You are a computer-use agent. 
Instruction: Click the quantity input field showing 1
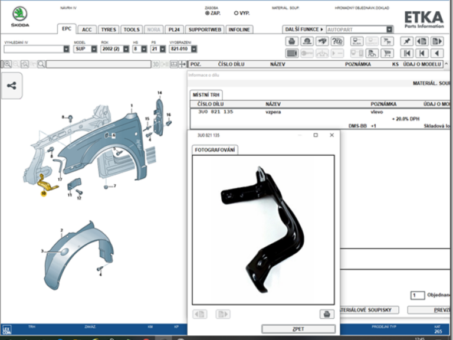417,296
